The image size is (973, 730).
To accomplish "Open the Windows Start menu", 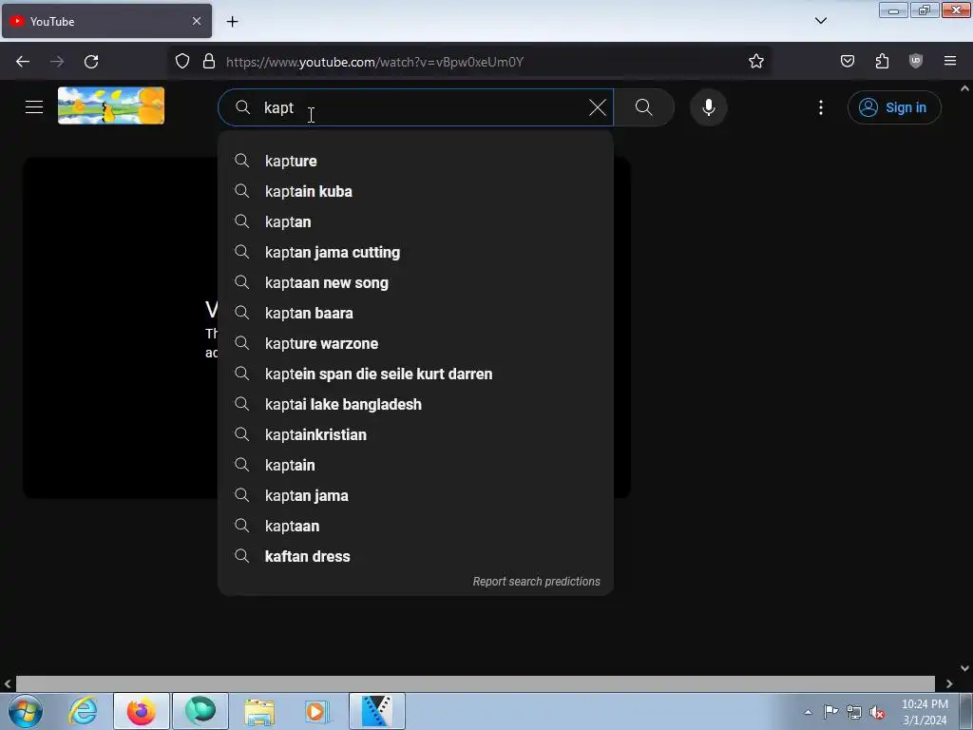I will point(26,711).
